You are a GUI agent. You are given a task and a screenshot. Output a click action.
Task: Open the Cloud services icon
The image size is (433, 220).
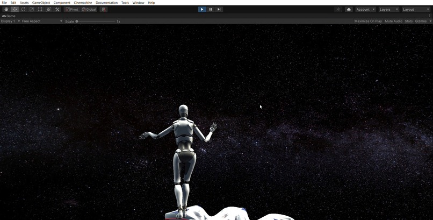tap(349, 9)
